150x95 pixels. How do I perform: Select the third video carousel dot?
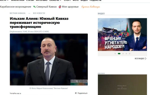click(x=123, y=53)
